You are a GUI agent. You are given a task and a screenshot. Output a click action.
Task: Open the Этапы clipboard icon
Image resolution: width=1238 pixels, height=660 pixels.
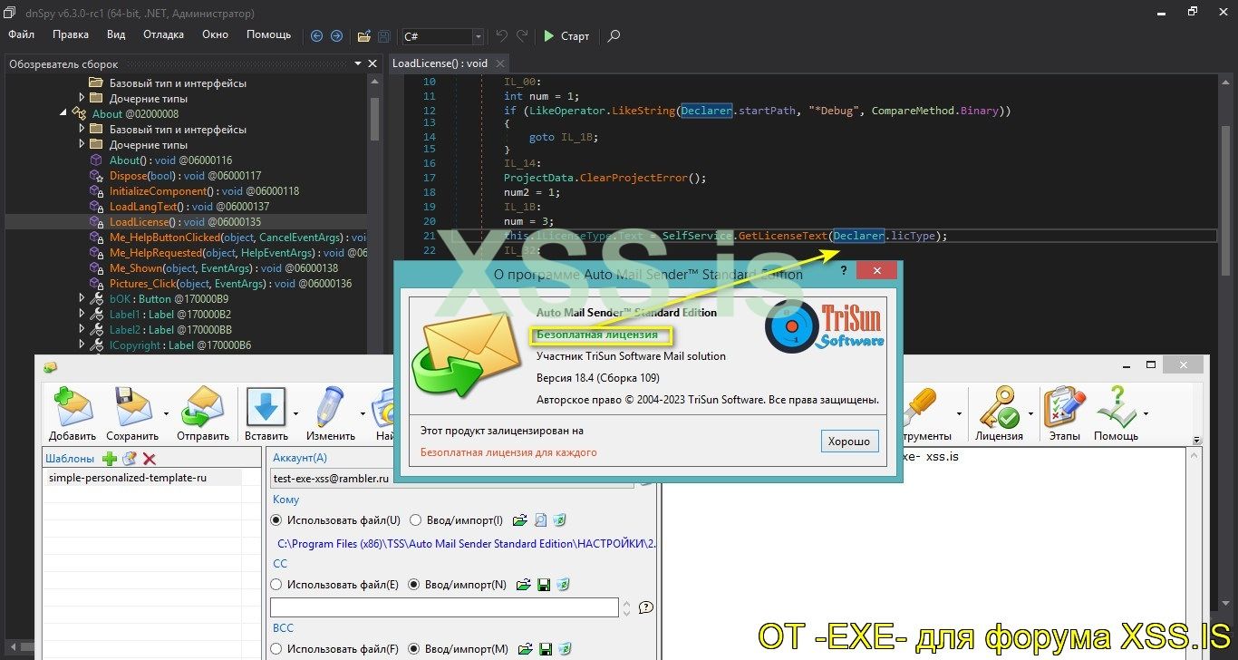[1063, 407]
